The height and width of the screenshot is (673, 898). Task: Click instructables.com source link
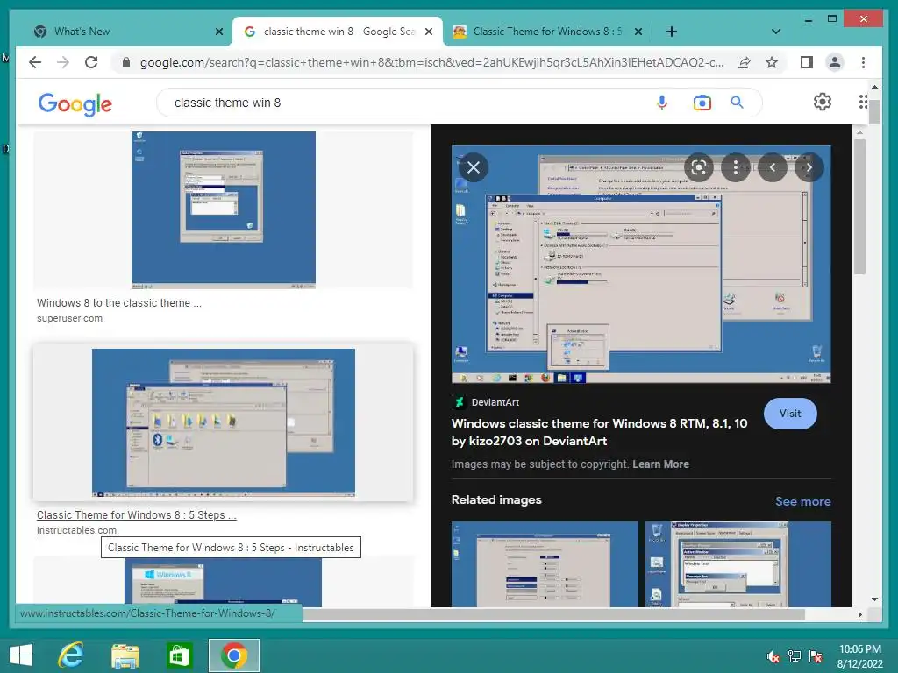77,530
